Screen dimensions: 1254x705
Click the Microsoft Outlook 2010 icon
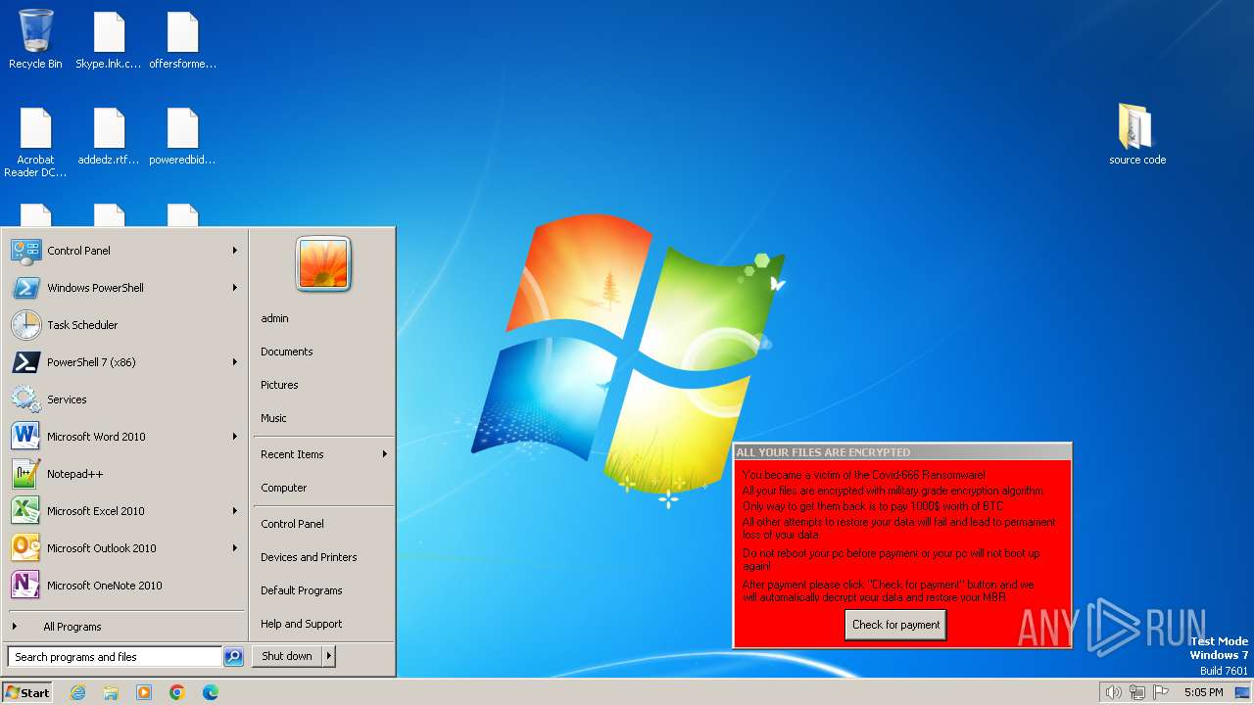pyautogui.click(x=25, y=548)
